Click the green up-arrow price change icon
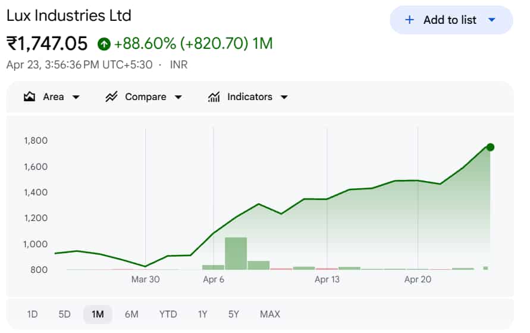The width and height of the screenshot is (530, 333). point(104,43)
